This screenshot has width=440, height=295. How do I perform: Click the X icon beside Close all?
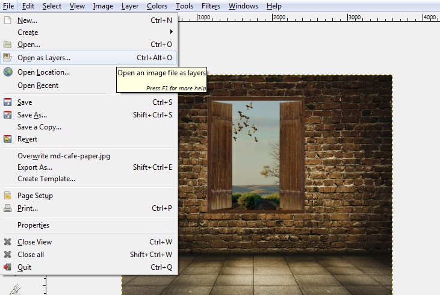pyautogui.click(x=8, y=254)
